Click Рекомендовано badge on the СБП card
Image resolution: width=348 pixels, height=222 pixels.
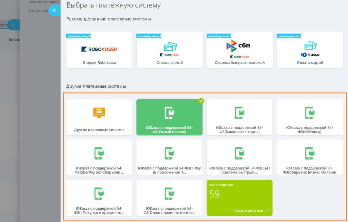tap(219, 36)
